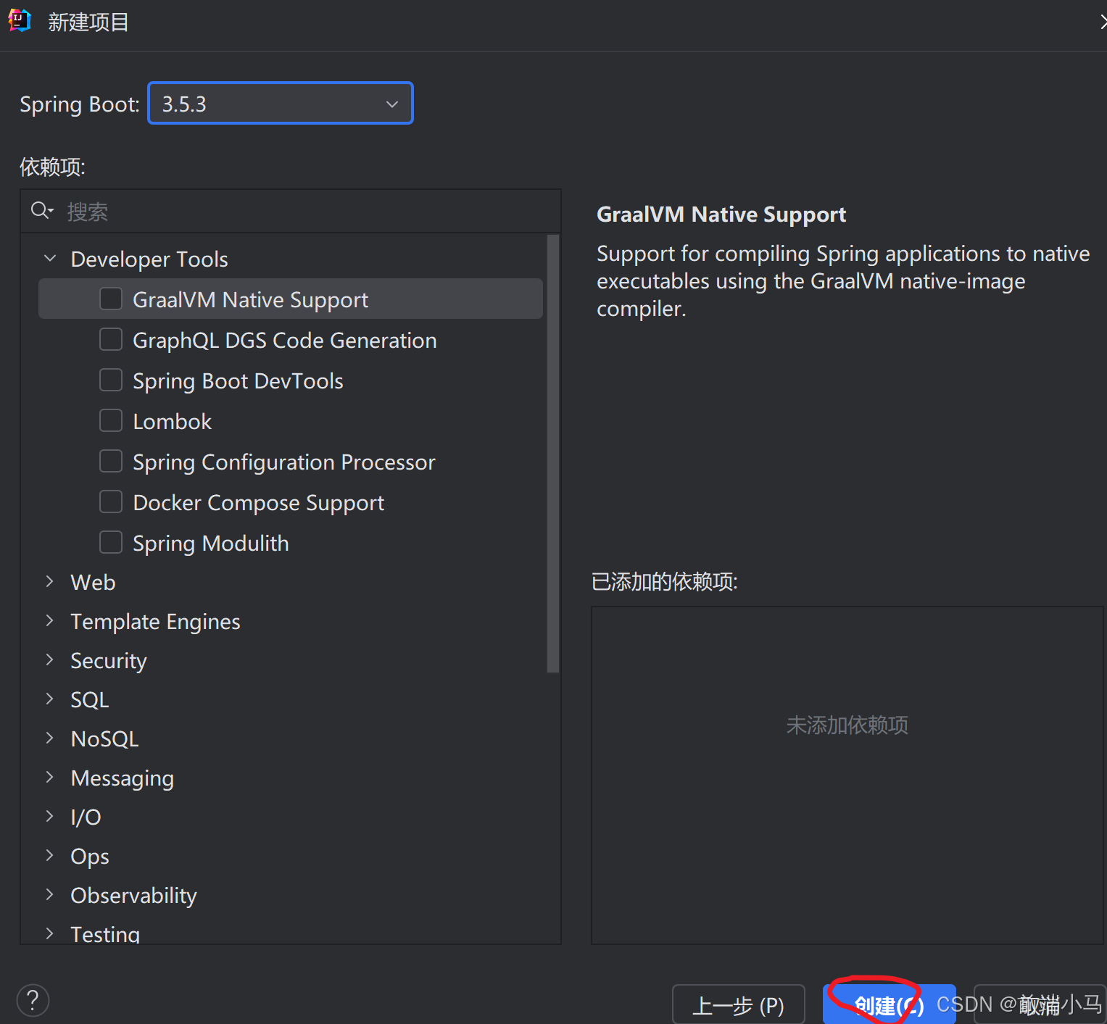Expand the Template Engines category

pyautogui.click(x=49, y=620)
